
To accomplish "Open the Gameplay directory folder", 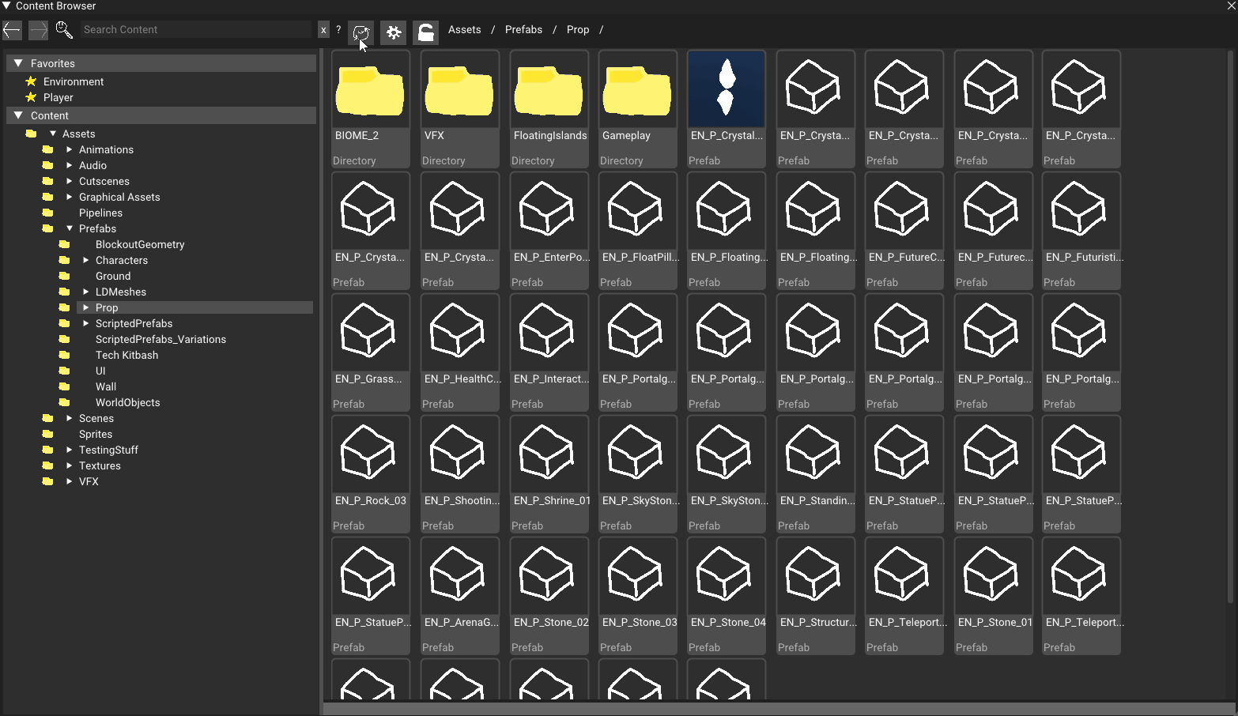I will click(x=637, y=108).
